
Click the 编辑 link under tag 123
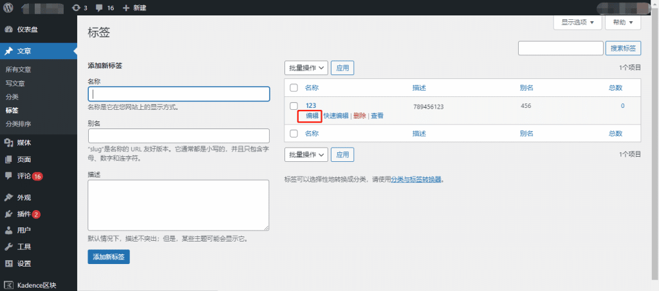click(x=312, y=116)
